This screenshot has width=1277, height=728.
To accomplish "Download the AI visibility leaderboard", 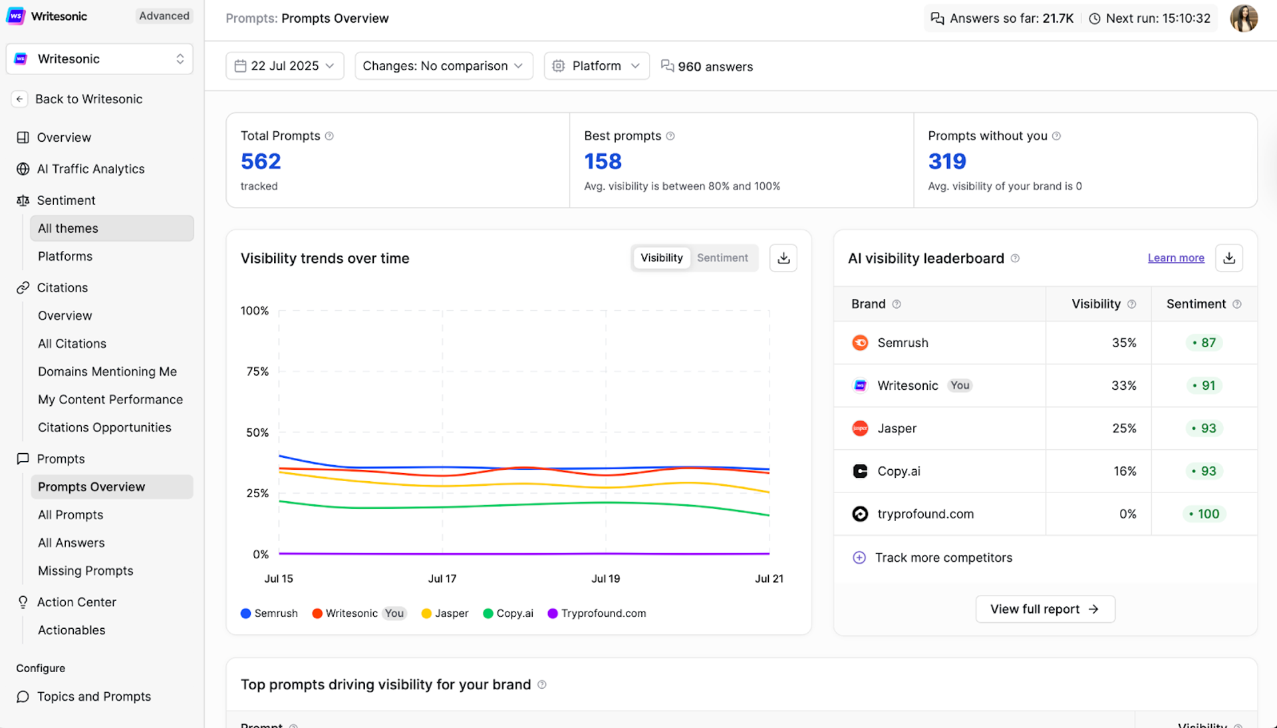I will (1229, 258).
